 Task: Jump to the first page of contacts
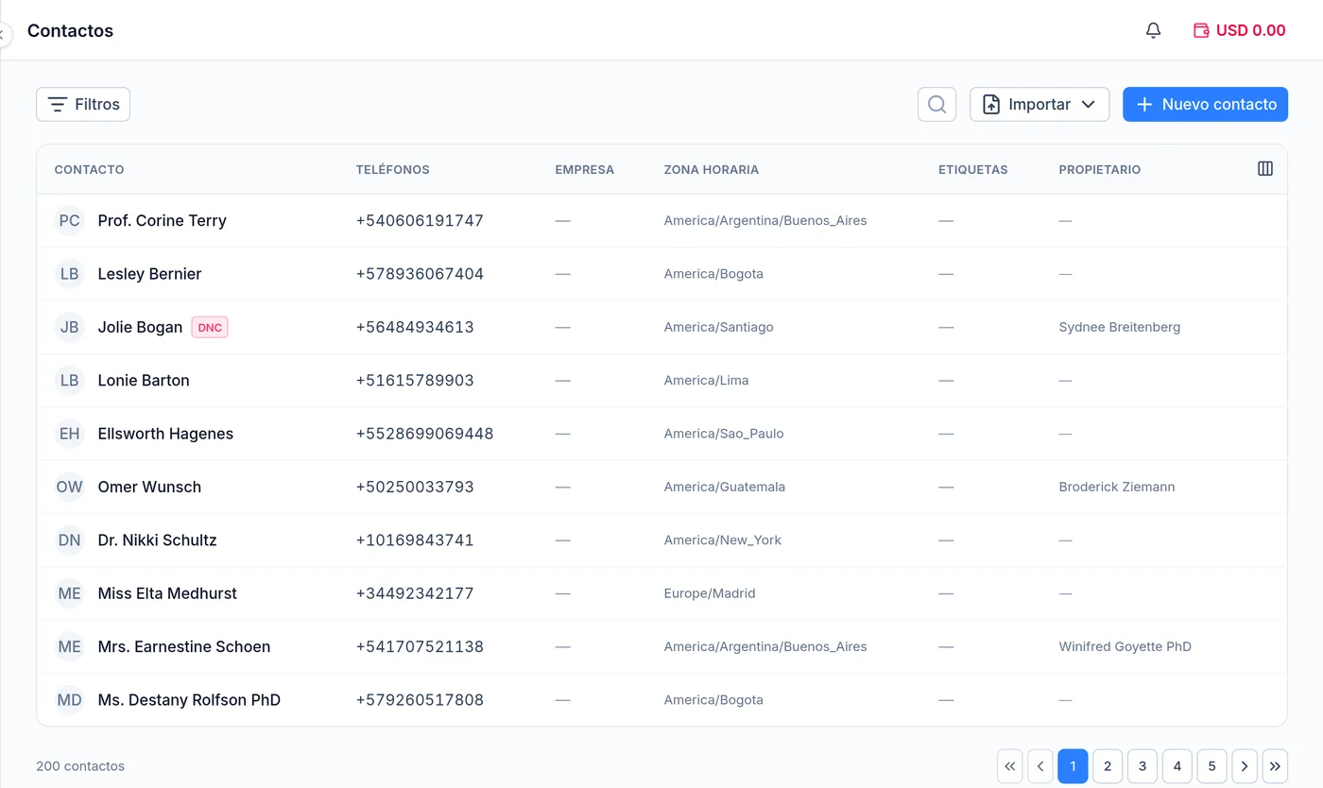pos(1009,766)
